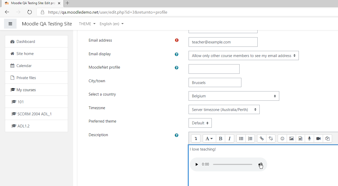The height and width of the screenshot is (186, 338).
Task: Apply bold formatting in editor
Action: [x=221, y=138]
